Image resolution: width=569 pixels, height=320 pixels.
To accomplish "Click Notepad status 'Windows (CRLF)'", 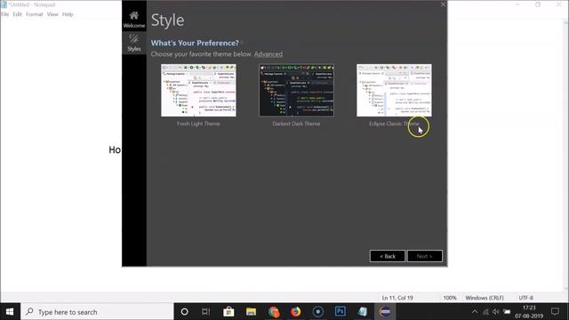I will [x=485, y=298].
